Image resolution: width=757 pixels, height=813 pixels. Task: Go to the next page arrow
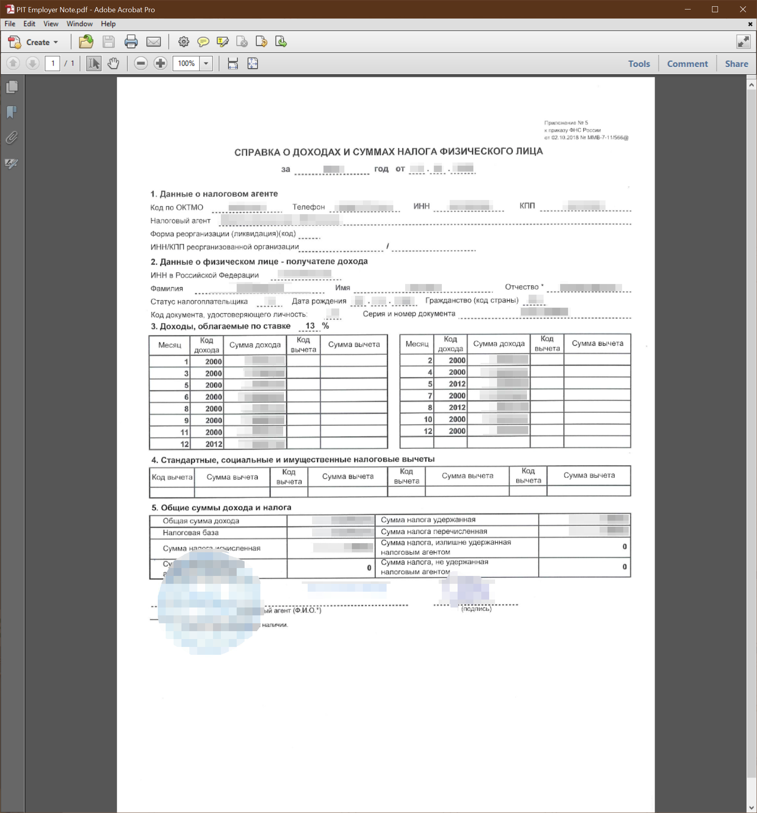coord(32,64)
